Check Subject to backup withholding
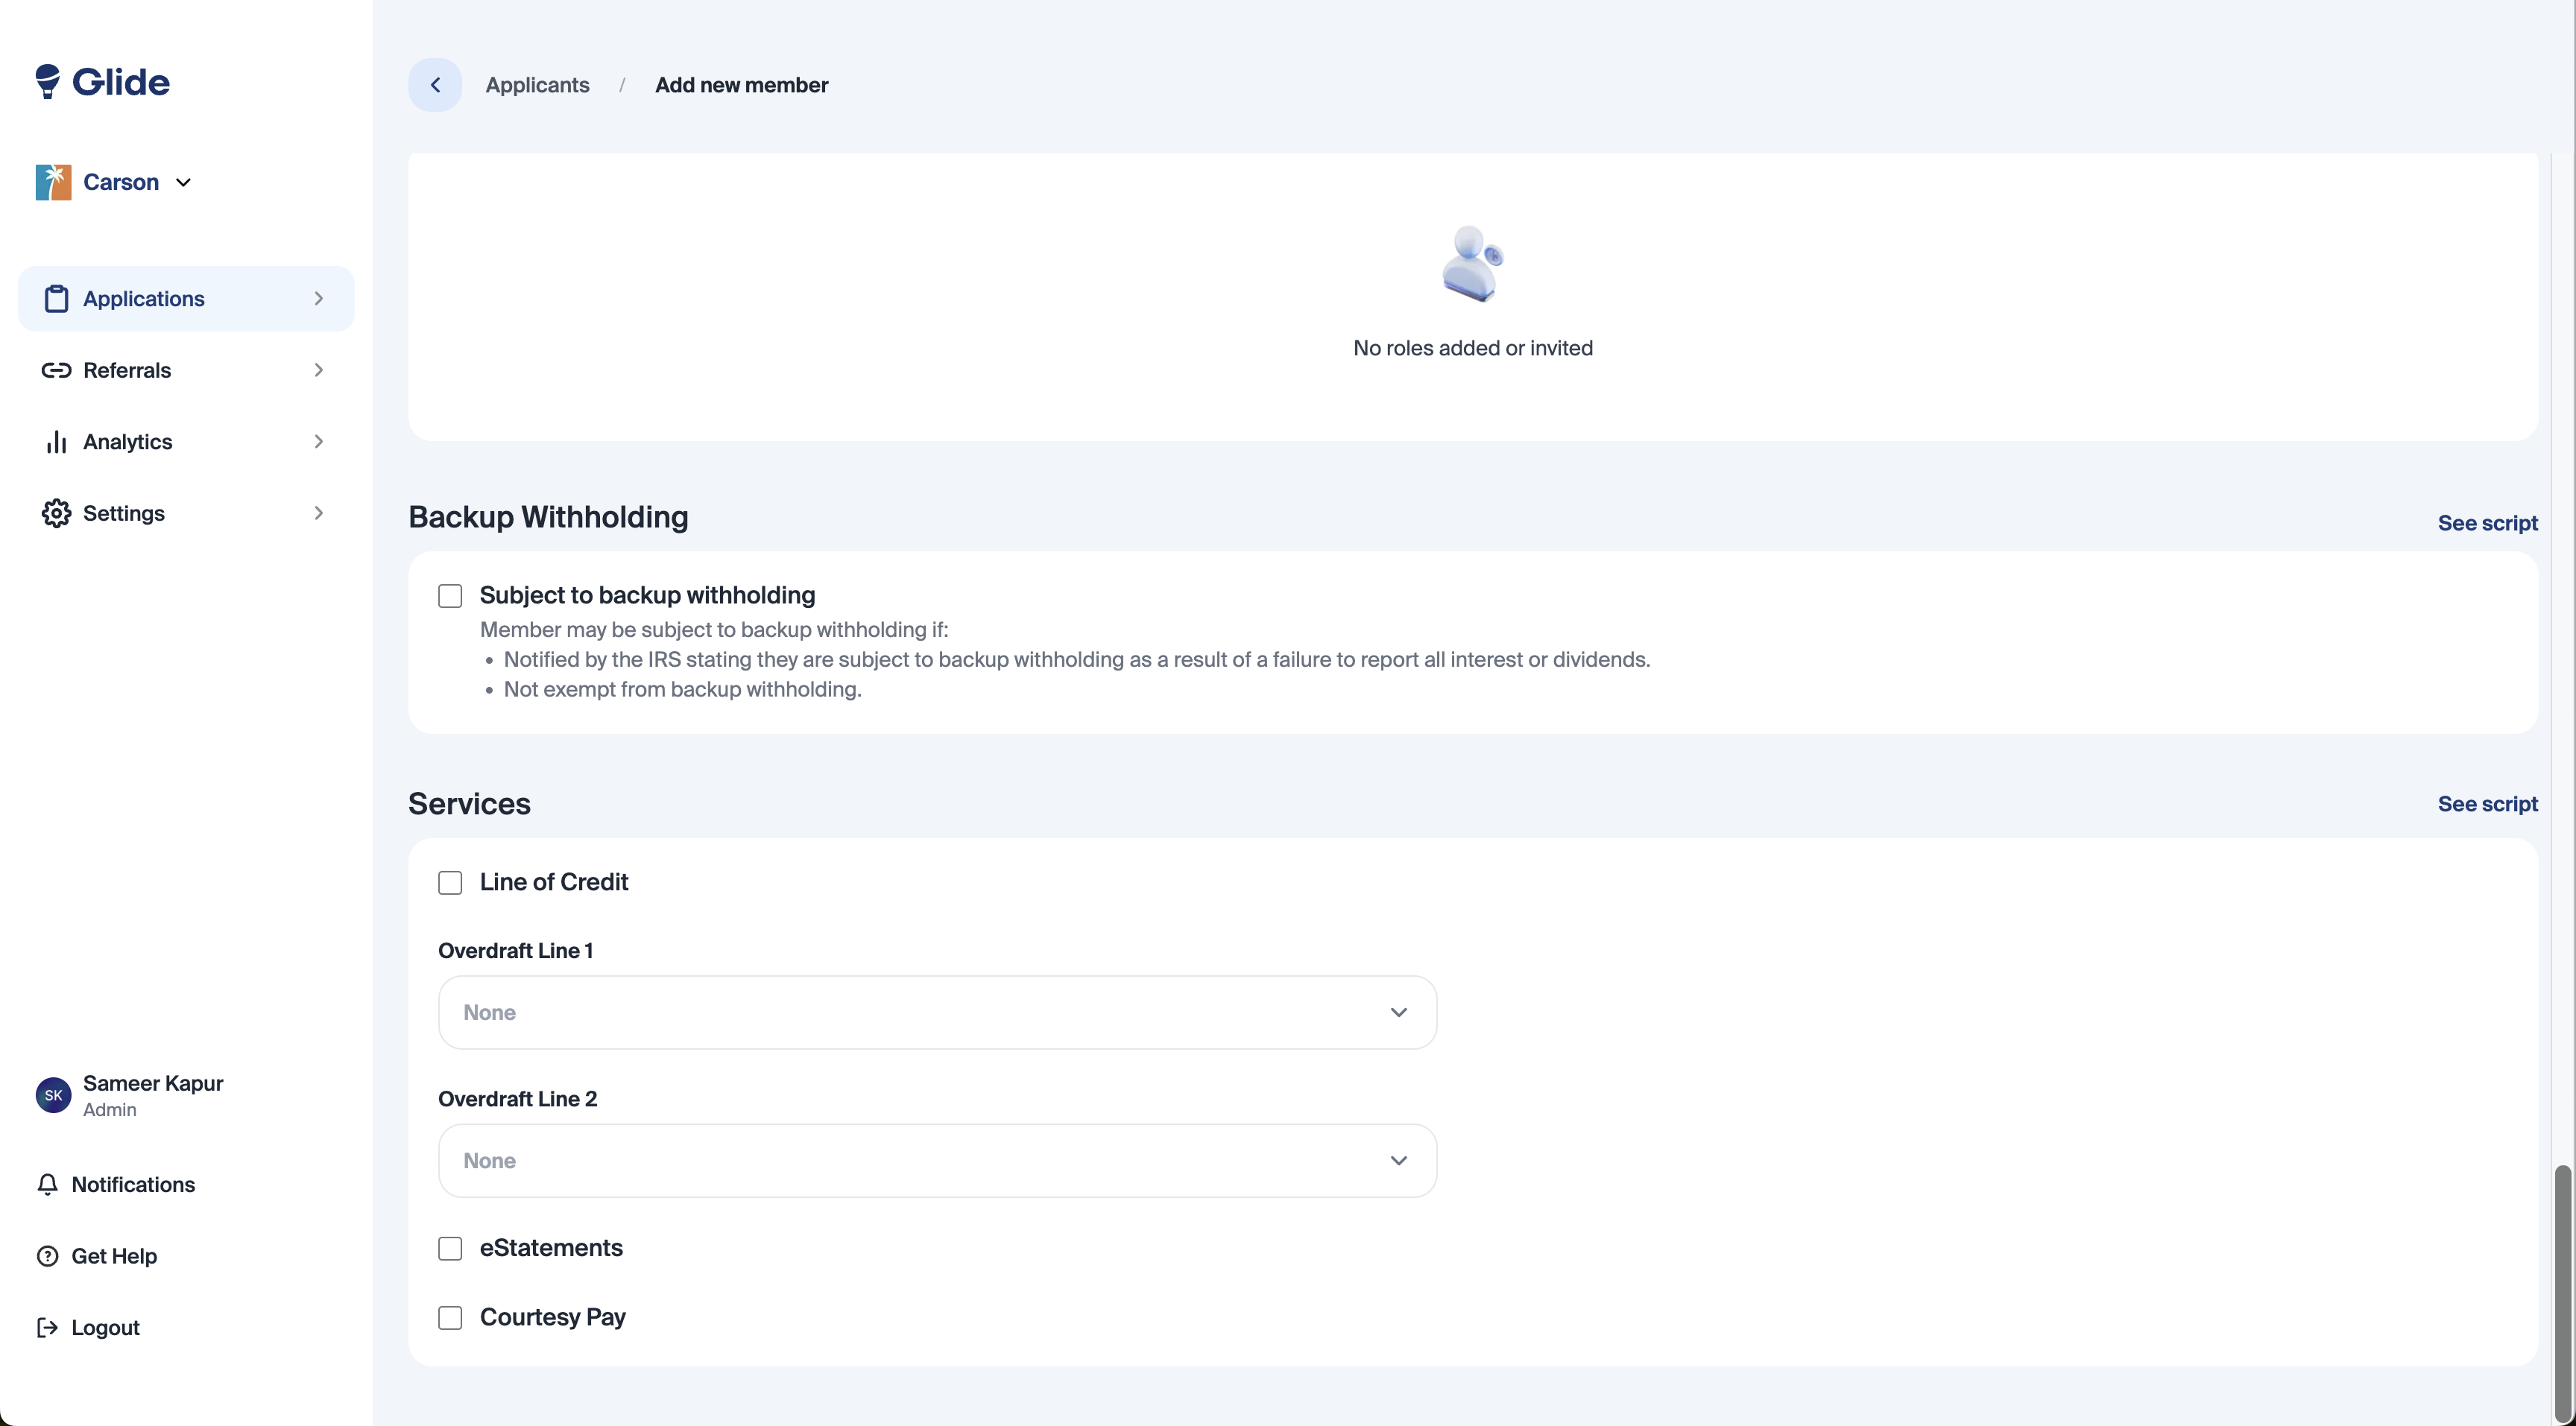This screenshot has width=2576, height=1426. [450, 595]
